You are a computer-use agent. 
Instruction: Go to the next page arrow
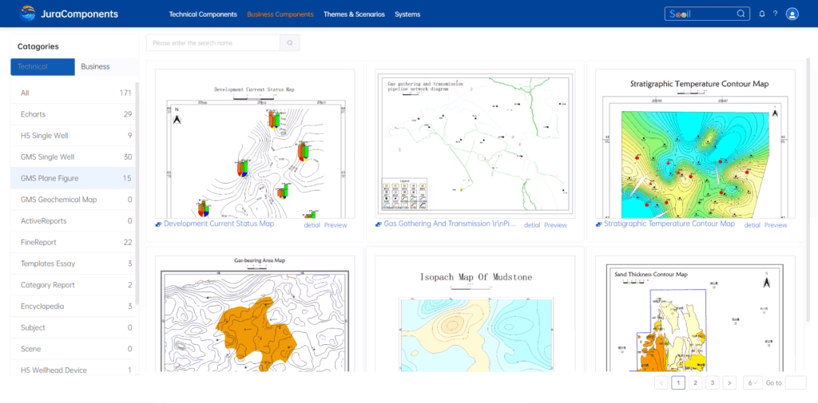(729, 383)
